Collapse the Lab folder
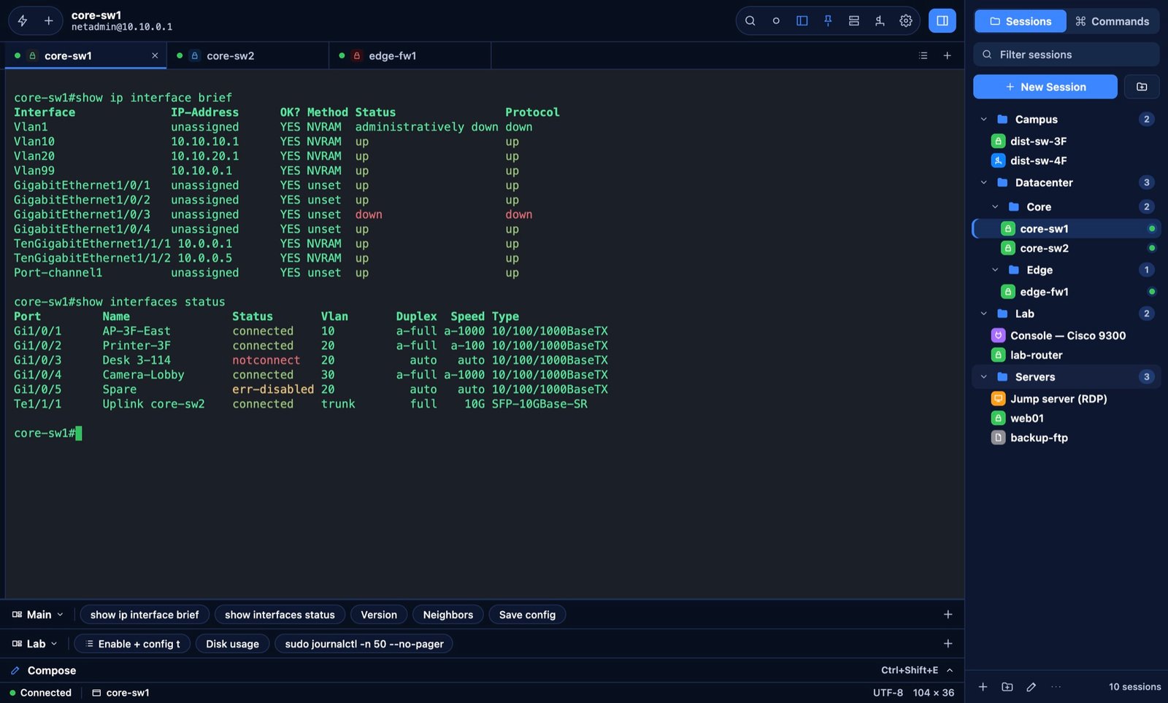The image size is (1168, 703). coord(984,314)
